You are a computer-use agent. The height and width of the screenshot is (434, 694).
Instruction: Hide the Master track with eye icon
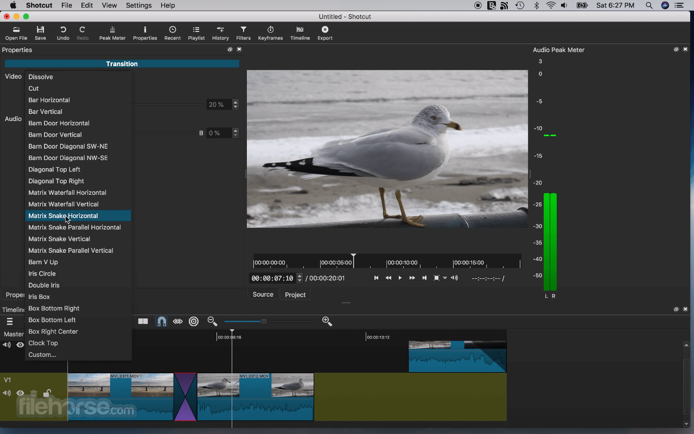(20, 345)
